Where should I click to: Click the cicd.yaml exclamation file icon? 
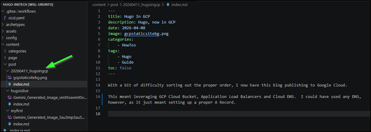5,18
